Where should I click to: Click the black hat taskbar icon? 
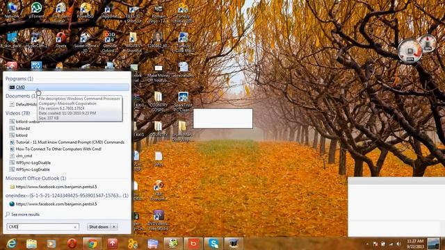[x=234, y=244]
